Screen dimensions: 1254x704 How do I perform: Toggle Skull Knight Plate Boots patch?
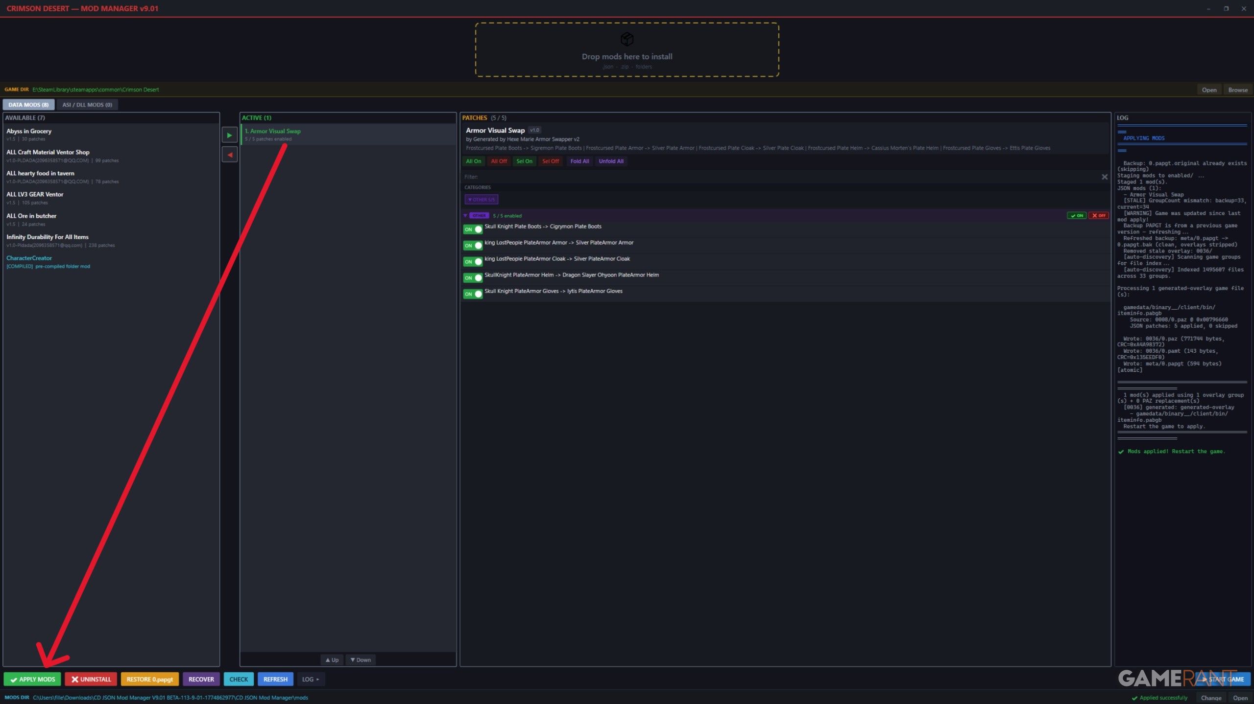click(x=473, y=229)
